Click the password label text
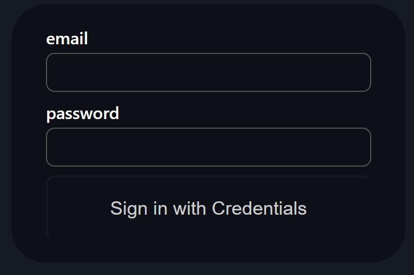Image resolution: width=414 pixels, height=275 pixels. click(82, 114)
